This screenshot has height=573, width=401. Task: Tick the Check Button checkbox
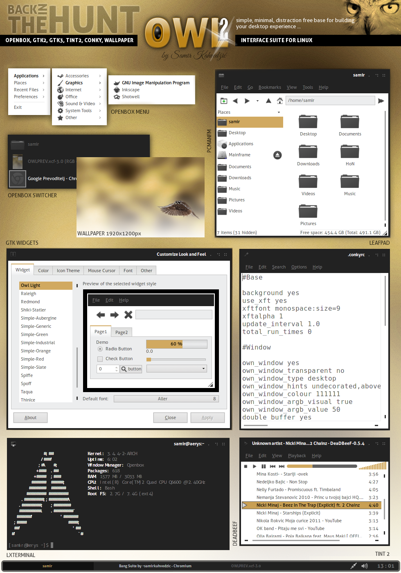100,359
